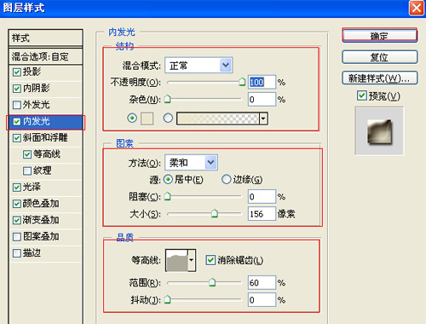
Task: Select the 边缘(G) source radio button
Action: (227, 179)
